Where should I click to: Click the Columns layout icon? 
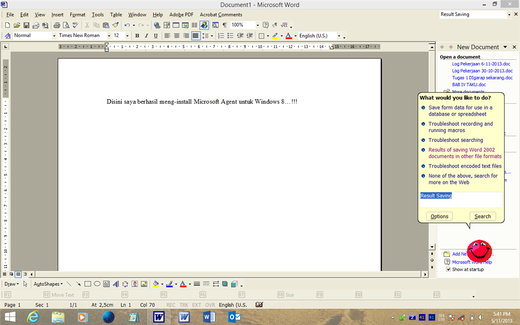194,25
